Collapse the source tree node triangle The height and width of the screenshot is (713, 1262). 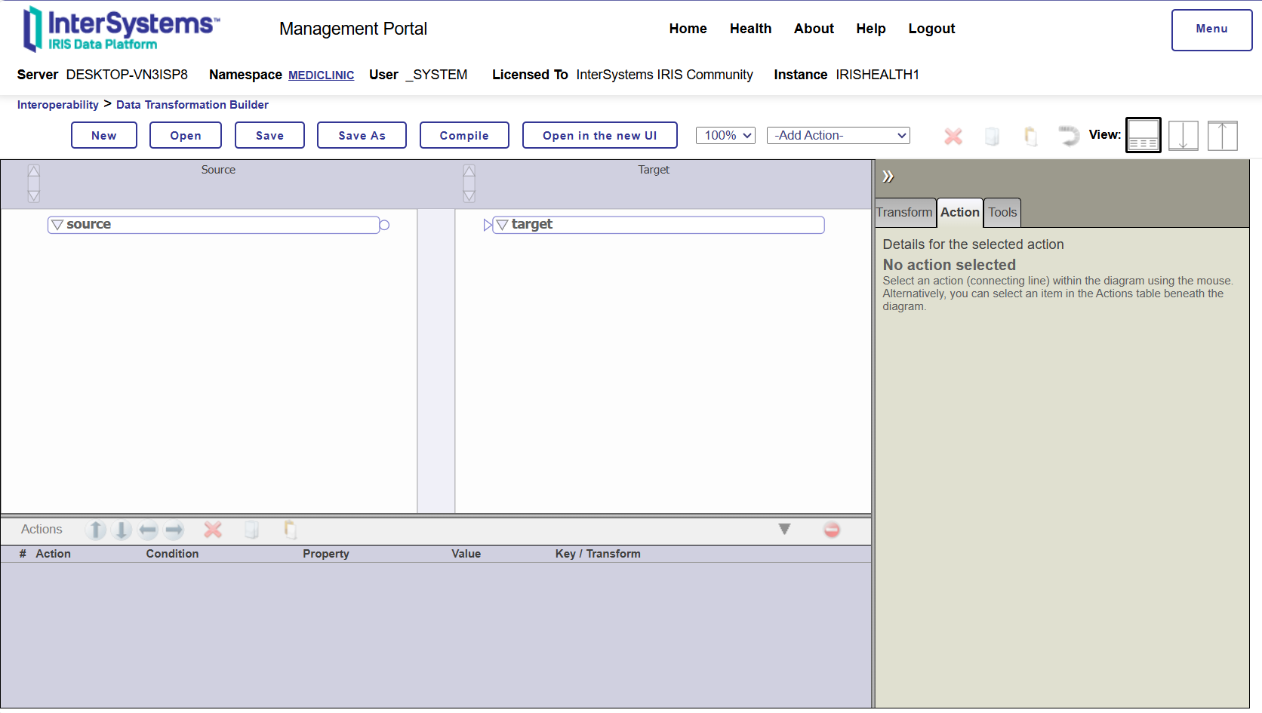[x=57, y=225]
